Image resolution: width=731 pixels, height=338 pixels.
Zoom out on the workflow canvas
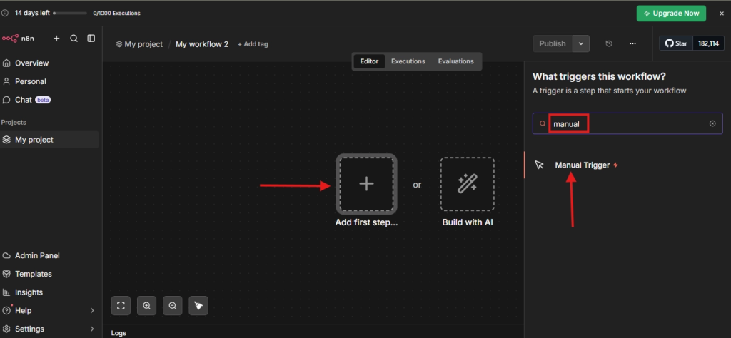point(172,305)
